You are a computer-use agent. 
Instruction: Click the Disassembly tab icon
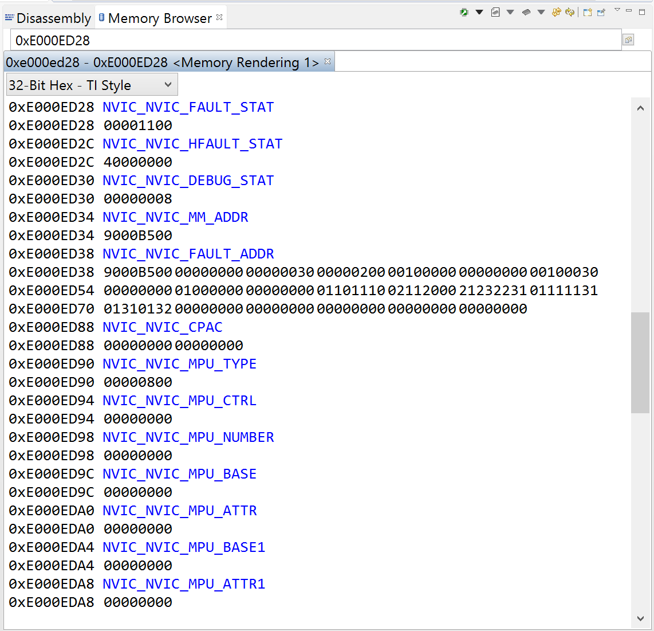point(9,18)
